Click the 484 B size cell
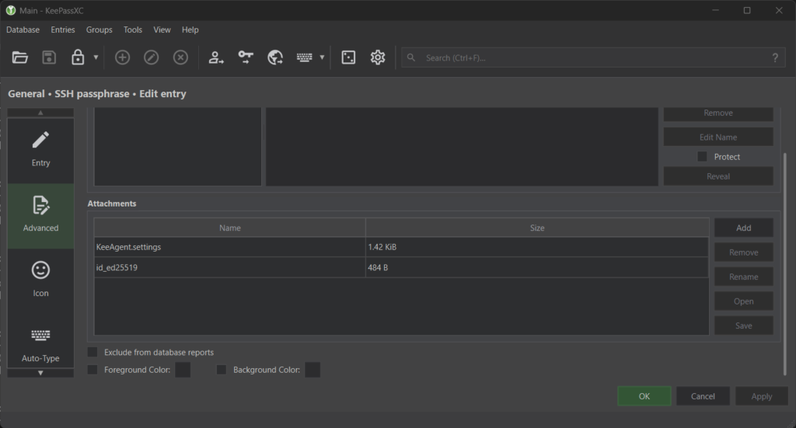 coord(536,267)
